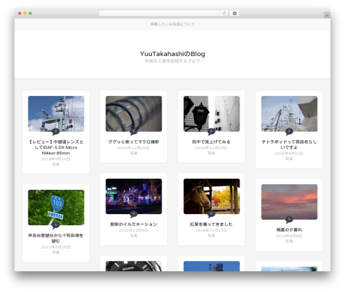Viewport: 345px width, 292px height.
Task: Open 写真 category under the 晩夏の夕暮れ post
Action: pyautogui.click(x=289, y=241)
